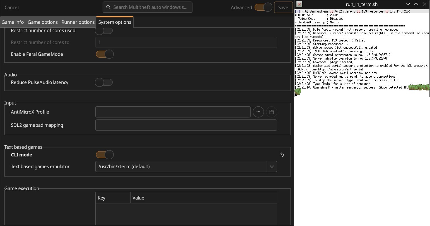Click 'Gamemode play started.' terminal line
This screenshot has width=430, height=226.
[x=324, y=62]
